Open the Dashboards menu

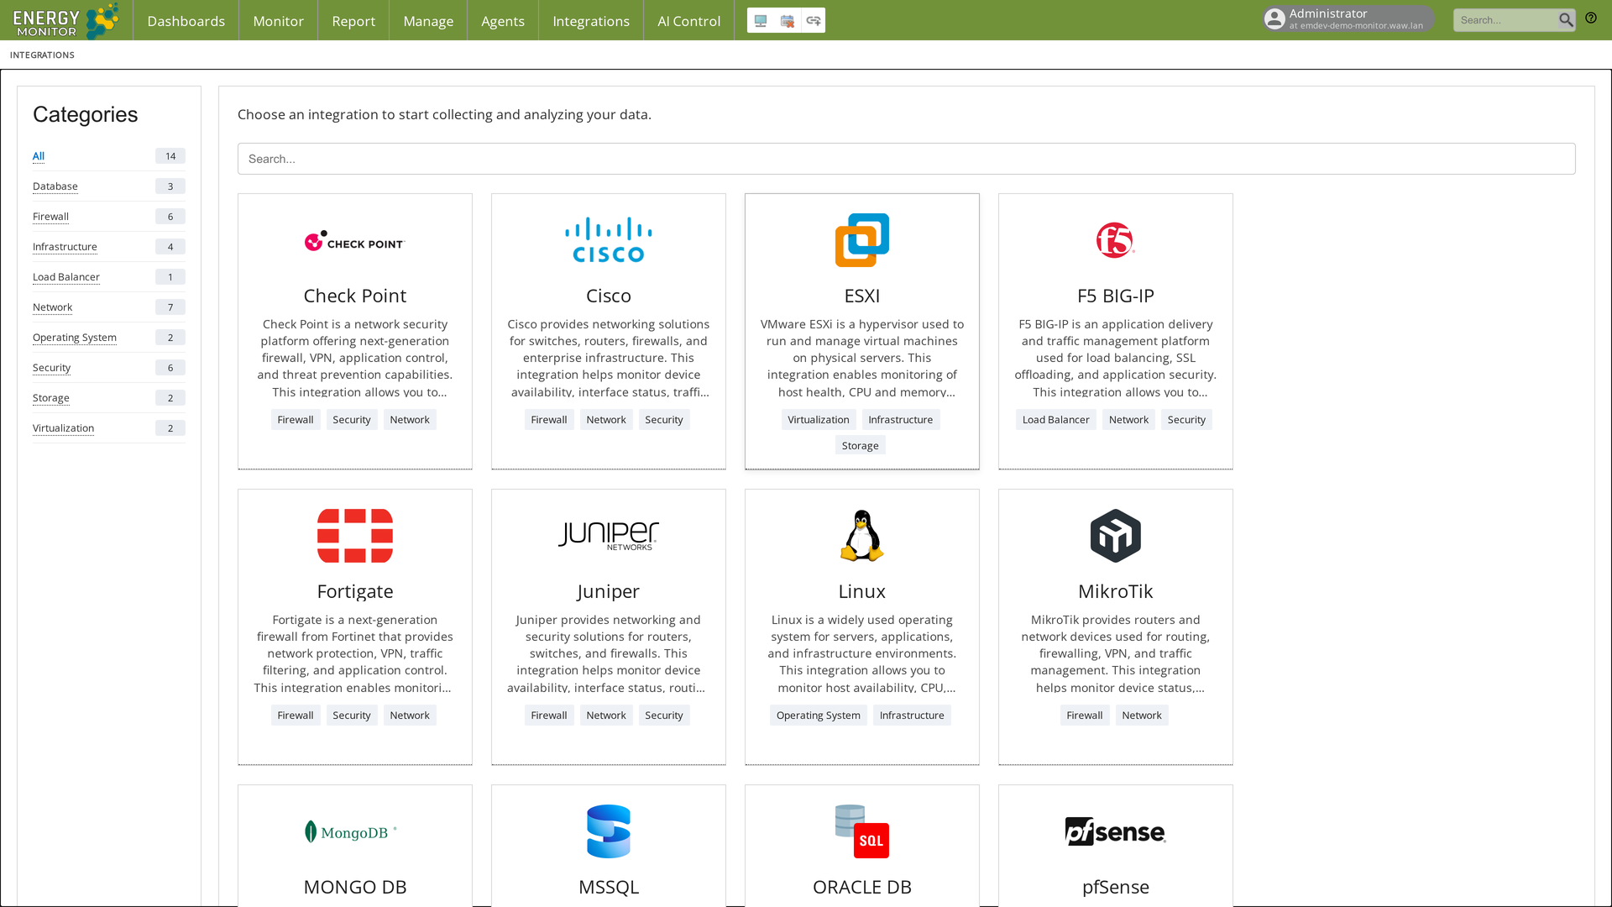point(186,21)
